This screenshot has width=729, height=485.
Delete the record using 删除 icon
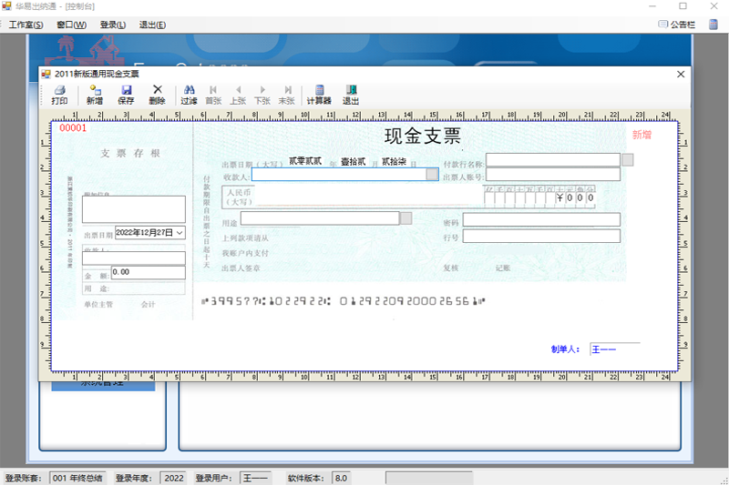pos(157,95)
